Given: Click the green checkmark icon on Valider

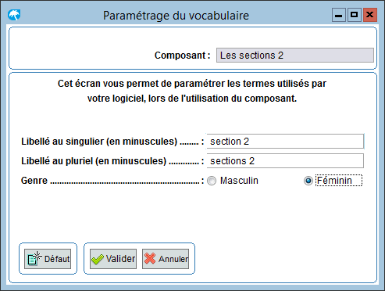Looking at the screenshot, I should point(98,259).
